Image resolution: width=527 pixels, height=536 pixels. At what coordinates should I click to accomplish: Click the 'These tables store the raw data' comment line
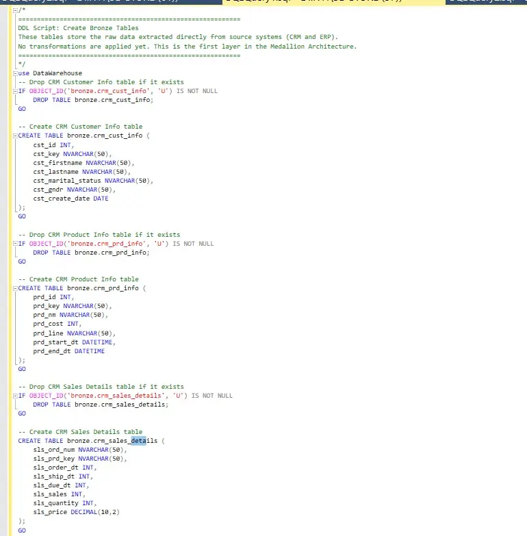(x=178, y=37)
